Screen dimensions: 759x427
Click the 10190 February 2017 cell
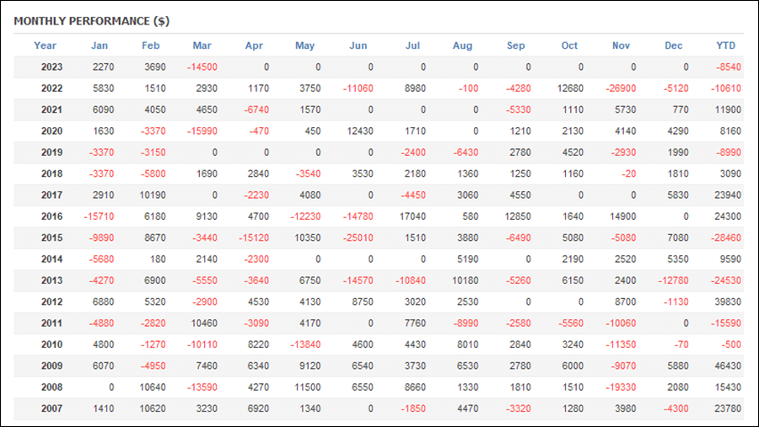point(153,195)
